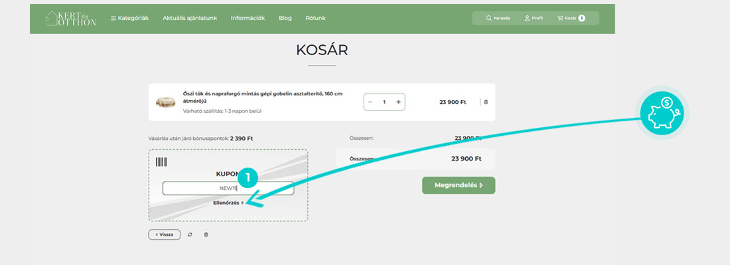Click the Kert és Otthon logo

[70, 18]
